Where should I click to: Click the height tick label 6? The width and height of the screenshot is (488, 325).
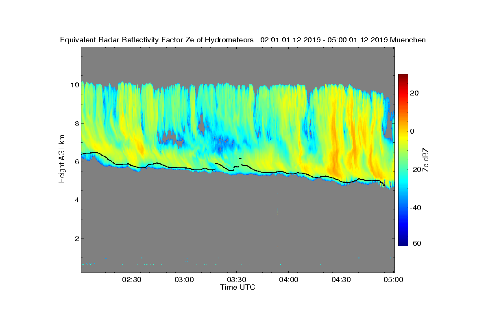[76, 162]
